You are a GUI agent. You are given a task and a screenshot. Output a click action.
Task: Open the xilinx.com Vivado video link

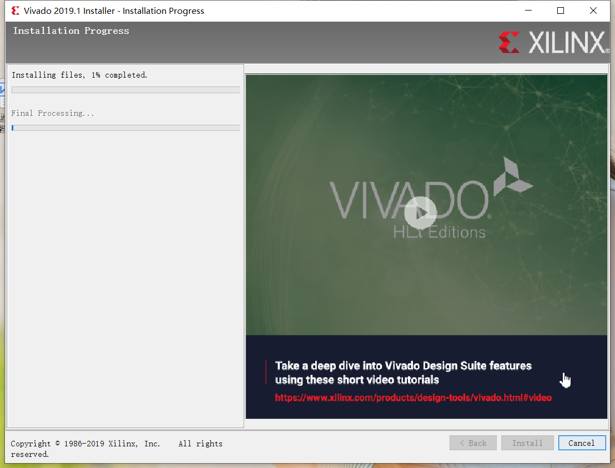click(x=413, y=398)
